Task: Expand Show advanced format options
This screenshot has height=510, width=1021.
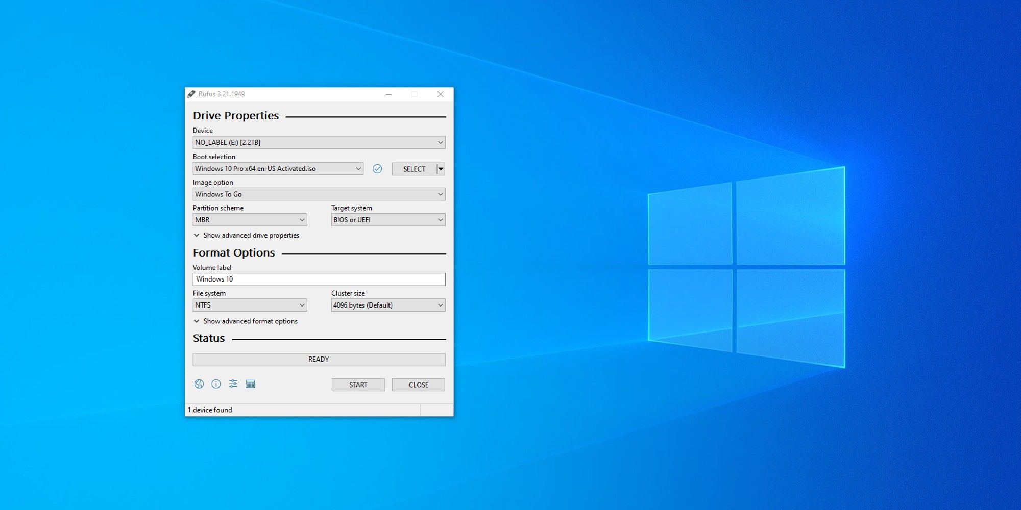Action: tap(246, 321)
